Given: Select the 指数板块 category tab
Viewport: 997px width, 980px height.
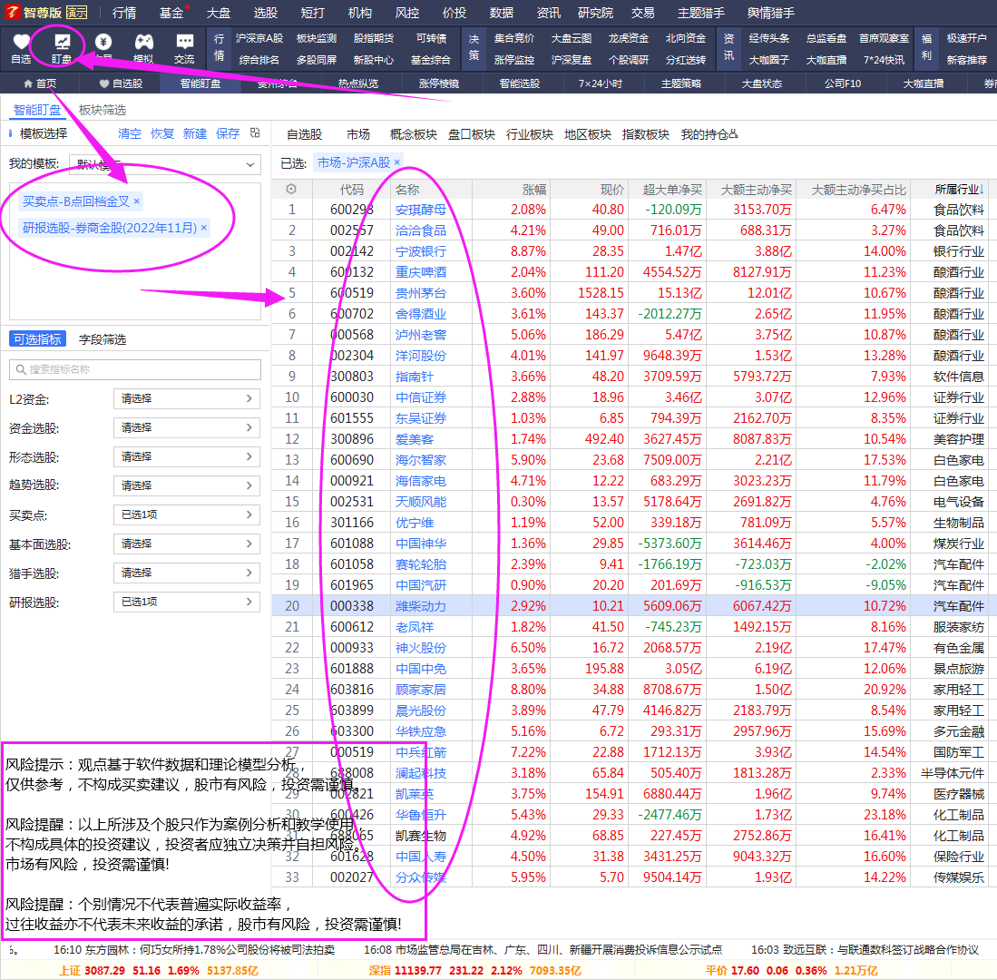Looking at the screenshot, I should coord(645,134).
